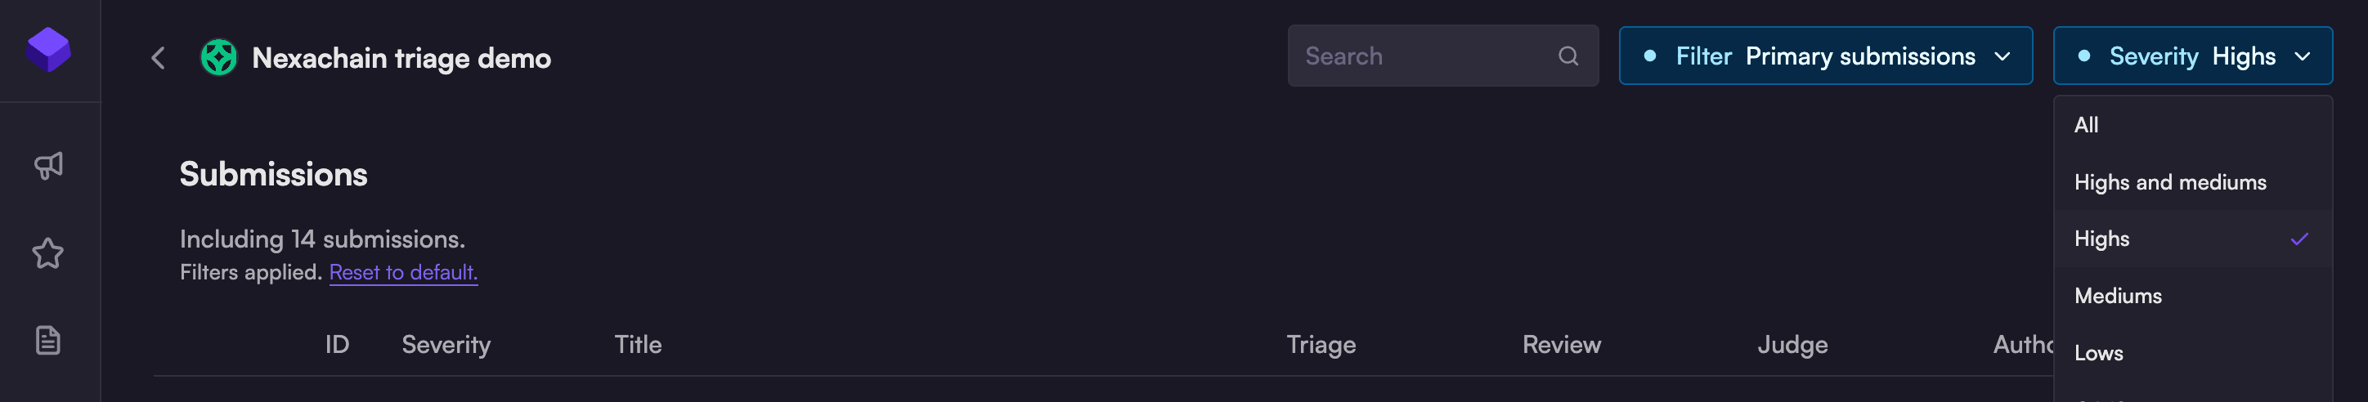2368x402 pixels.
Task: Sort by the Severity column header
Action: (446, 344)
